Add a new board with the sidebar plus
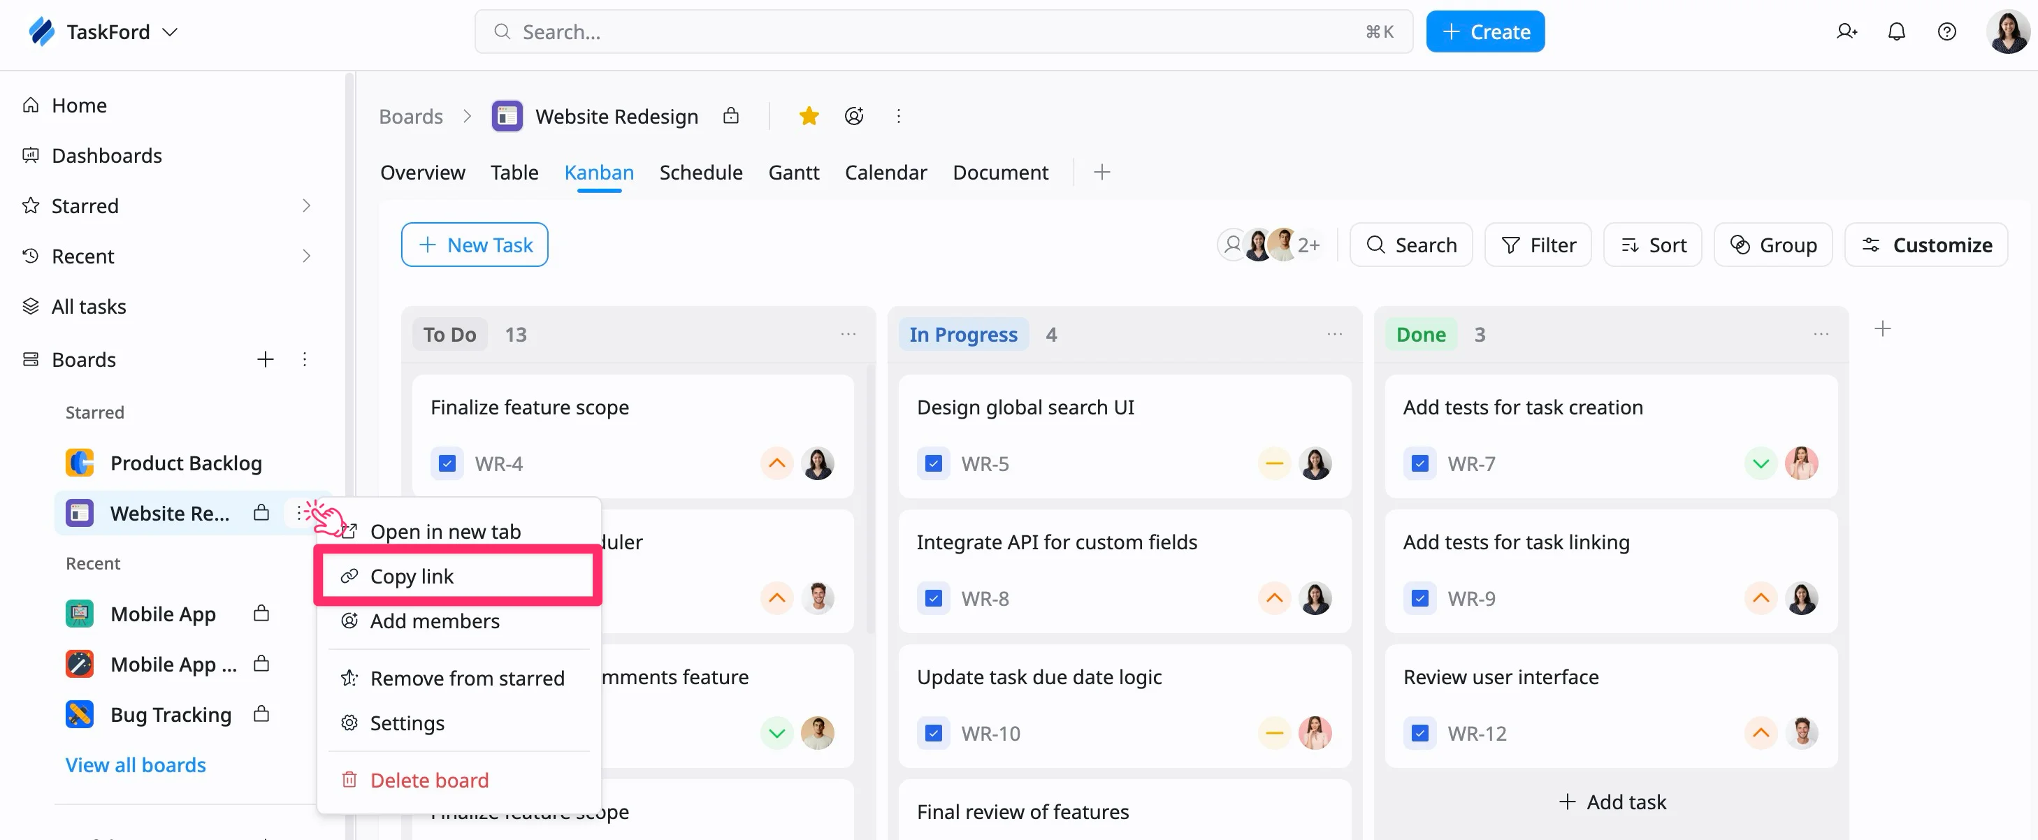This screenshot has width=2038, height=840. 265,359
